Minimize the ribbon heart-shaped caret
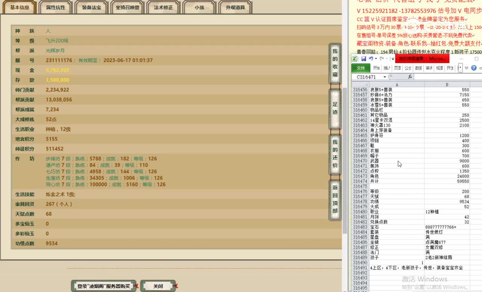Screen dimensions: 482x292 (x=467, y=68)
